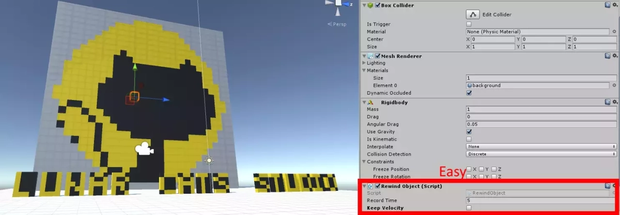Click the Center Z value field
The width and height of the screenshot is (620, 215).
(595, 39)
